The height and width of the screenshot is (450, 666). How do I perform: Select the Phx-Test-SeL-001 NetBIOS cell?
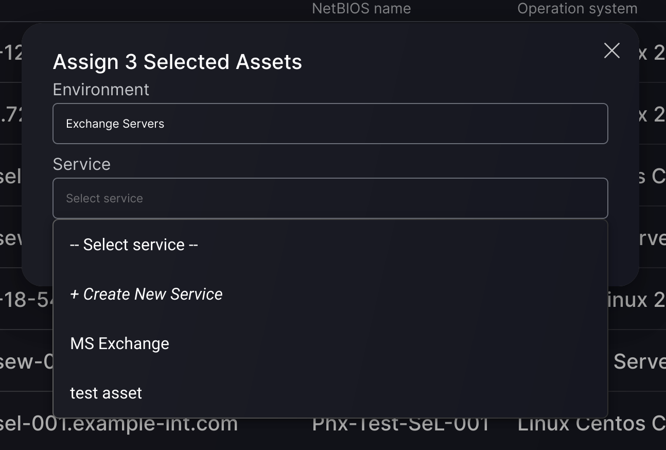(x=400, y=424)
